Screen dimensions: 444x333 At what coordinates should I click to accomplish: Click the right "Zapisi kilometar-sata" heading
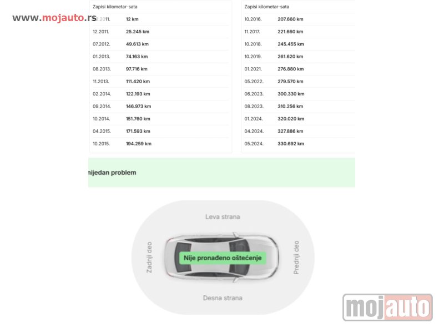tap(267, 7)
